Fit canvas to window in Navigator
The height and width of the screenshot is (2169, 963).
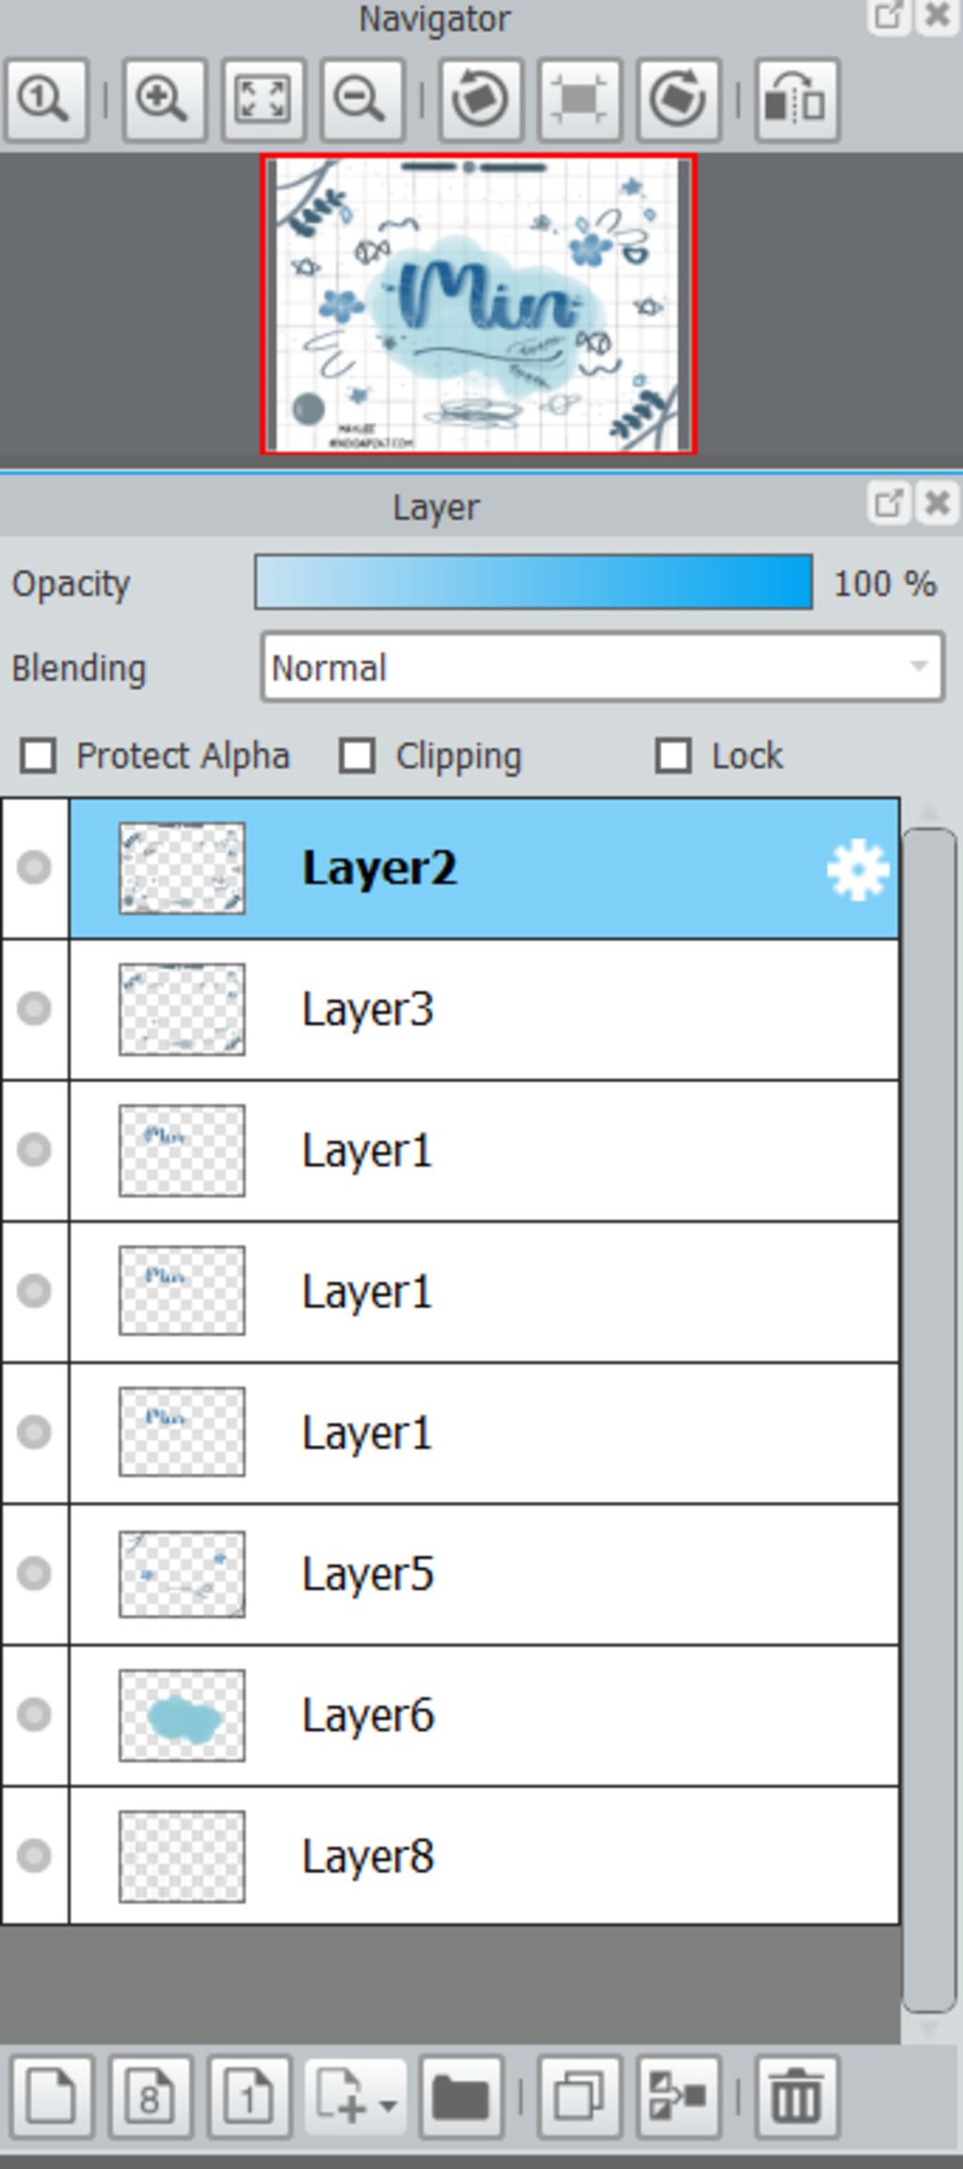click(262, 100)
